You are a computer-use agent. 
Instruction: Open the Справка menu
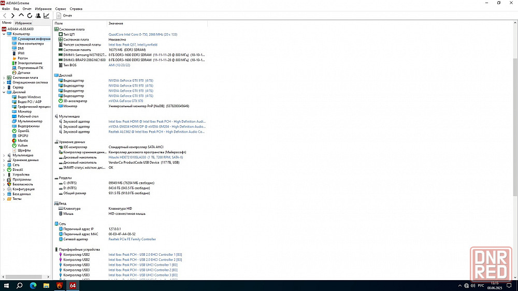point(76,9)
